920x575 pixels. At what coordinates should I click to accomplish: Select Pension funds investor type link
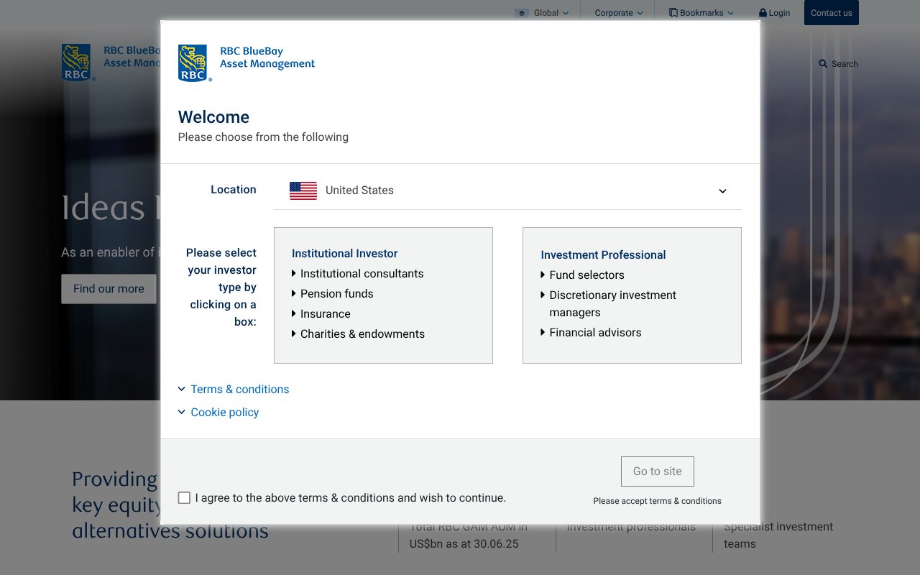(336, 293)
